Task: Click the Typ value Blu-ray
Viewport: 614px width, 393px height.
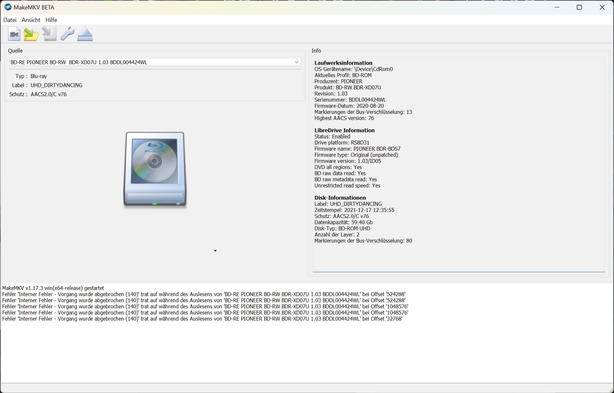Action: [x=39, y=76]
